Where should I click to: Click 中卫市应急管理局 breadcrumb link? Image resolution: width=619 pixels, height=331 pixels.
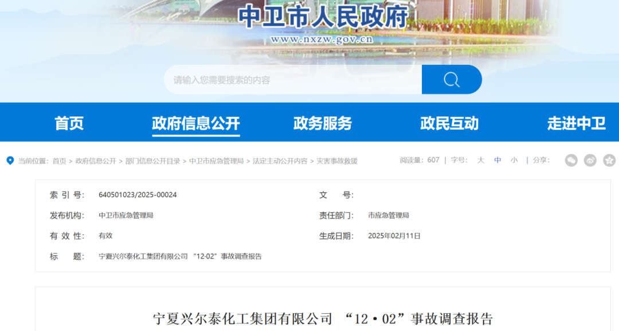pos(216,161)
